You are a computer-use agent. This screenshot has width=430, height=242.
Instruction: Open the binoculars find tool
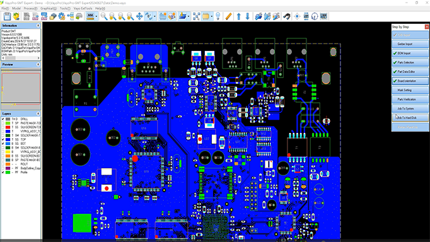click(287, 16)
